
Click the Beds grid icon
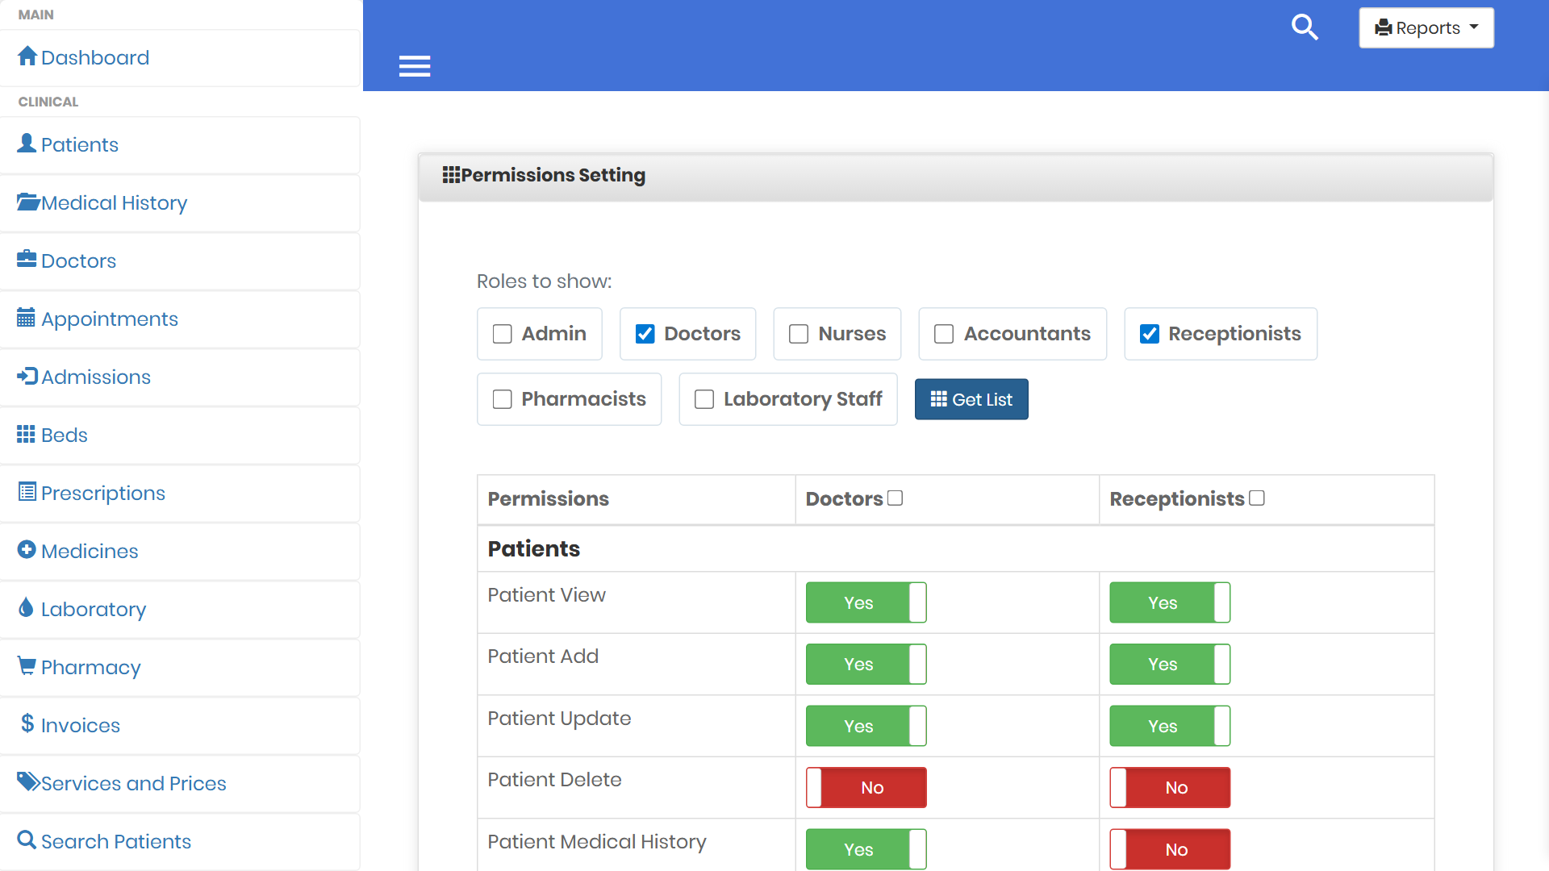pos(26,434)
